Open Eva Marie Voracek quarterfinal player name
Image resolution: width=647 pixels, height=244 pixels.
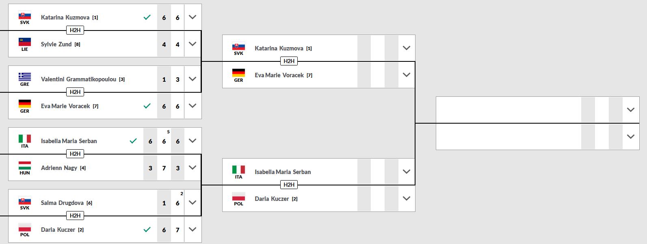coord(65,106)
